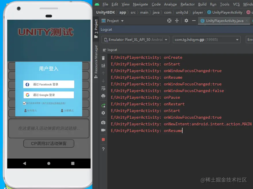Click the red stop process icon
The width and height of the screenshot is (253, 189).
click(x=103, y=140)
